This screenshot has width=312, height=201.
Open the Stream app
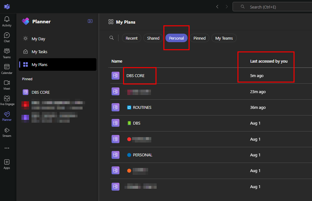(x=7, y=131)
